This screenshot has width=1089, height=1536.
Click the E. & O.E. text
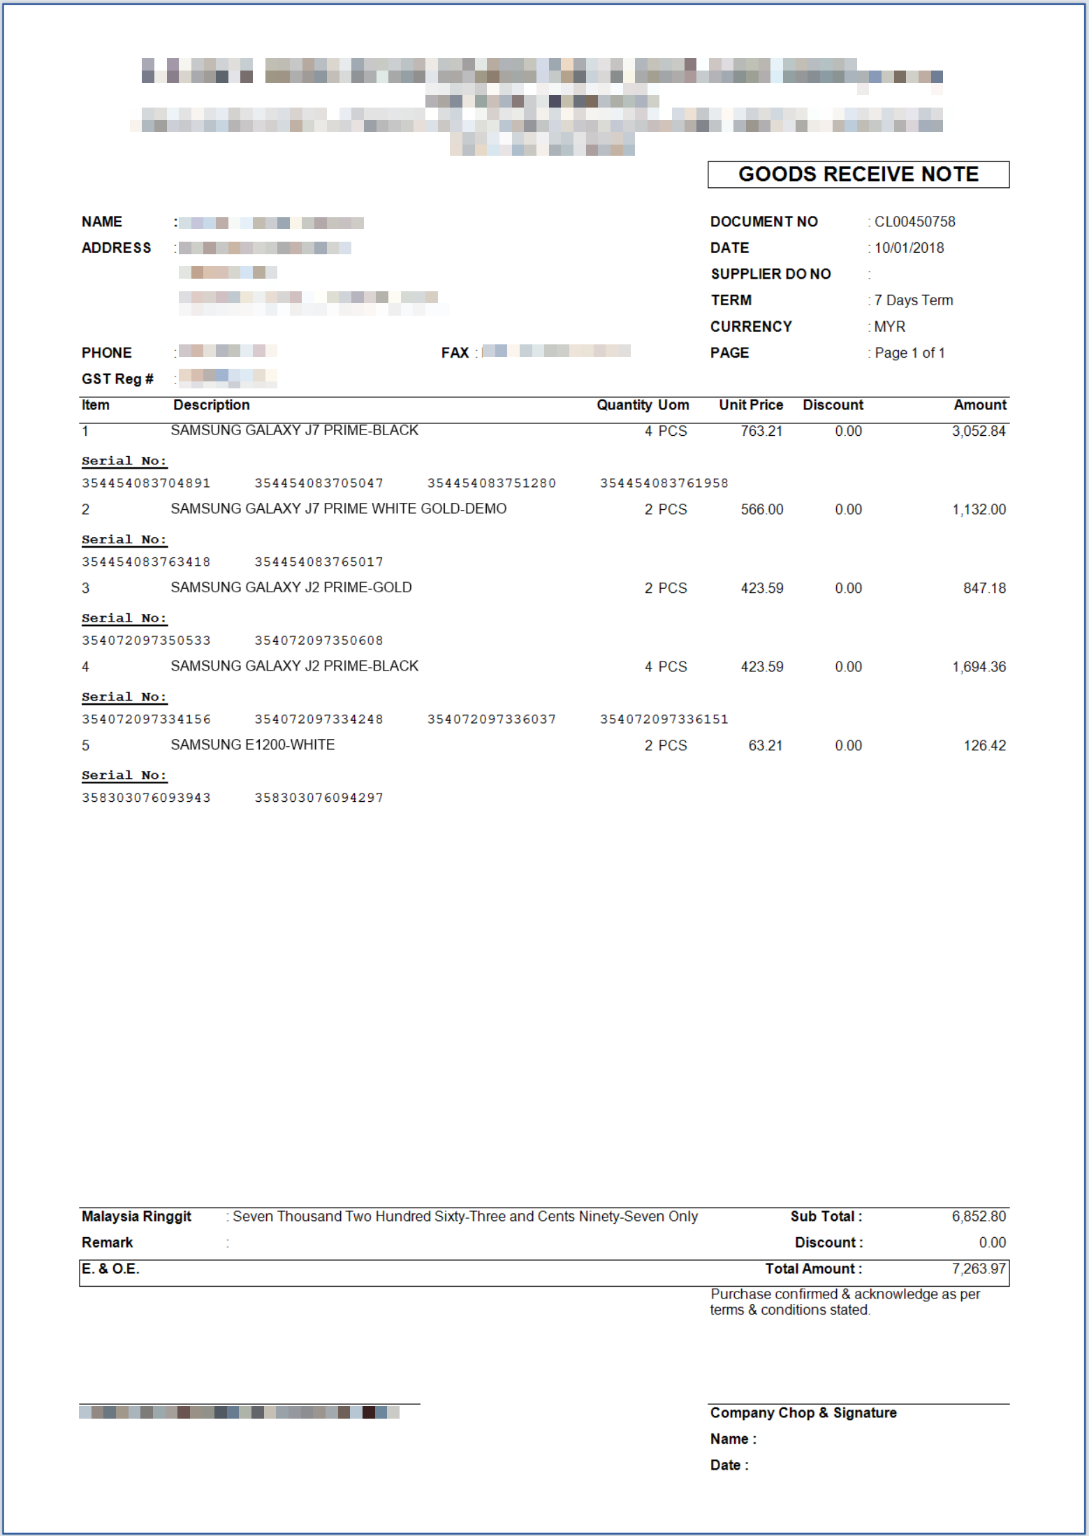point(110,1268)
